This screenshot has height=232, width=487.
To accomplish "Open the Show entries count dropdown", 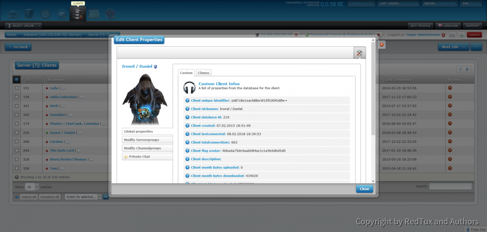I will click(x=32, y=187).
